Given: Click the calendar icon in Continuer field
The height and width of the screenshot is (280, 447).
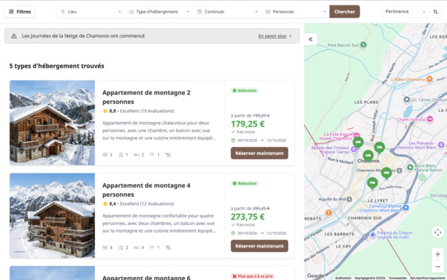Looking at the screenshot, I should click(x=200, y=12).
